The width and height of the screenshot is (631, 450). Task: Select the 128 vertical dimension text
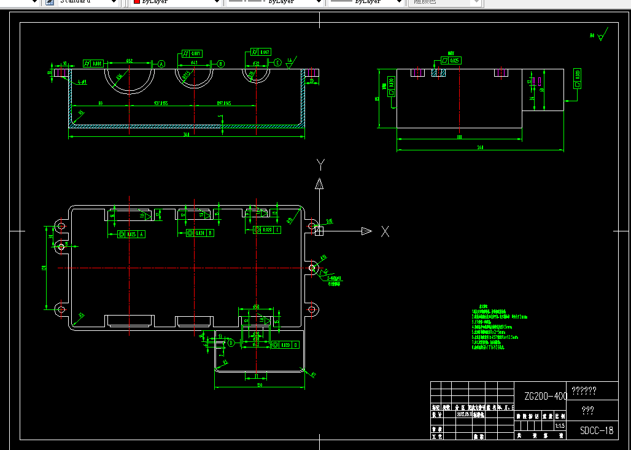pos(44,267)
